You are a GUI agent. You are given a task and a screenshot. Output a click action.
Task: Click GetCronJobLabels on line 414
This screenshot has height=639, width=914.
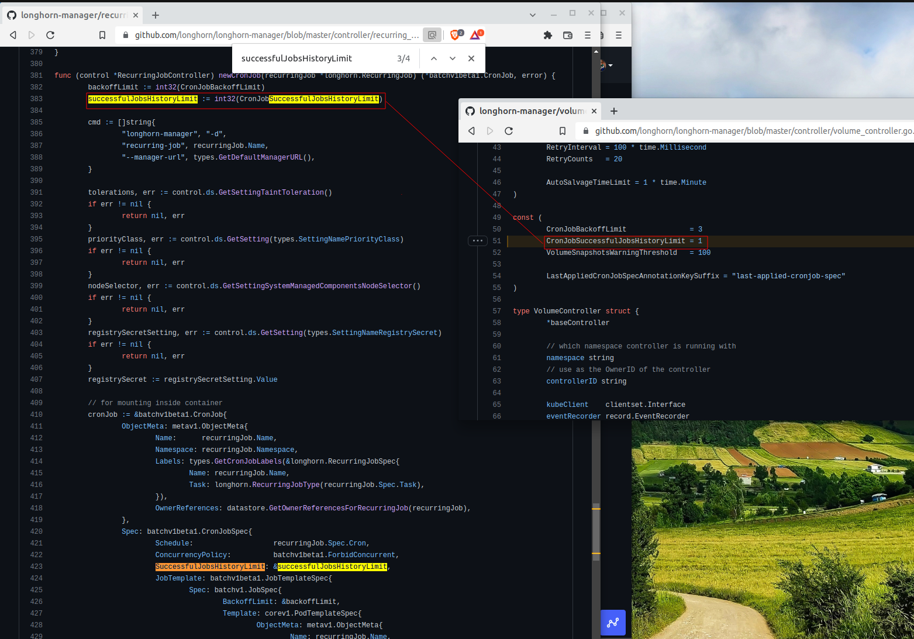click(x=248, y=461)
